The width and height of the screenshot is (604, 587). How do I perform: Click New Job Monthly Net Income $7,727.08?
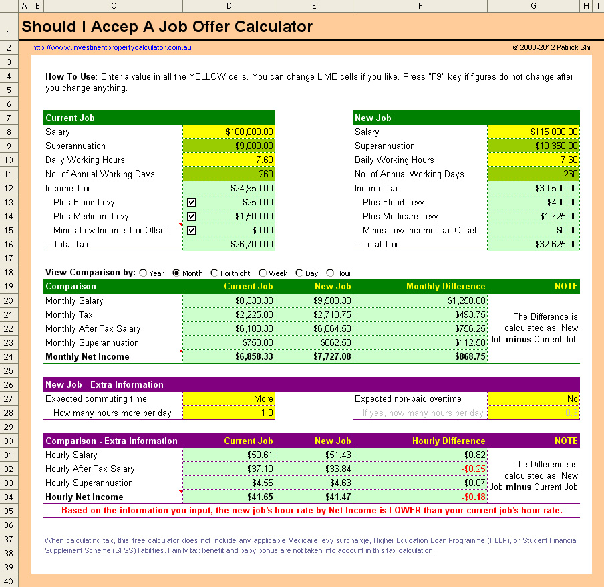coord(314,357)
